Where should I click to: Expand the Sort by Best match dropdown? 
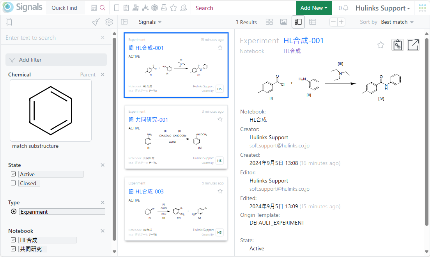click(x=397, y=22)
